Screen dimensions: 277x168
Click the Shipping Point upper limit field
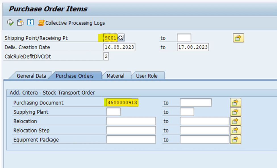pos(184,38)
